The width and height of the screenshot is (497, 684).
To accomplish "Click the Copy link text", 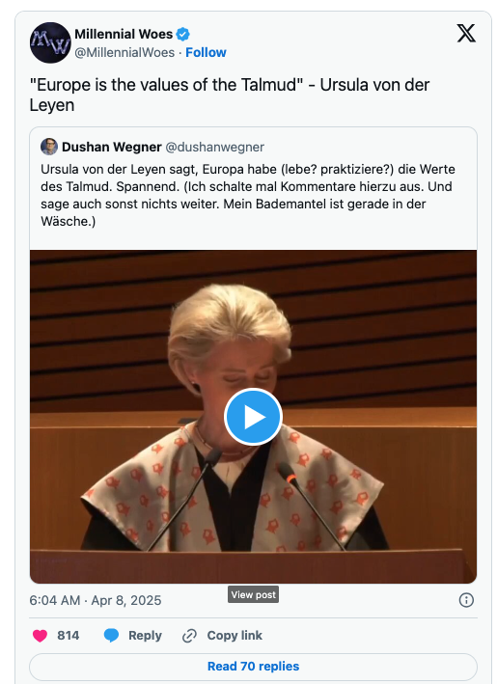I will click(235, 636).
